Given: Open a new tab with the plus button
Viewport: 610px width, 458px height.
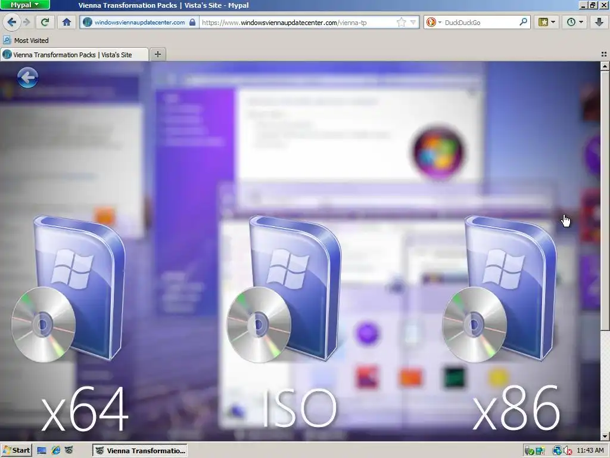Looking at the screenshot, I should (157, 54).
